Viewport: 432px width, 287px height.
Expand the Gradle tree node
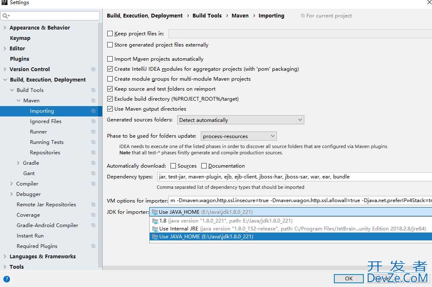pyautogui.click(x=18, y=163)
